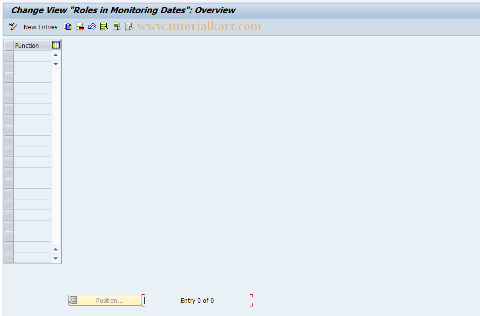Click the last Function input cell

point(32,257)
